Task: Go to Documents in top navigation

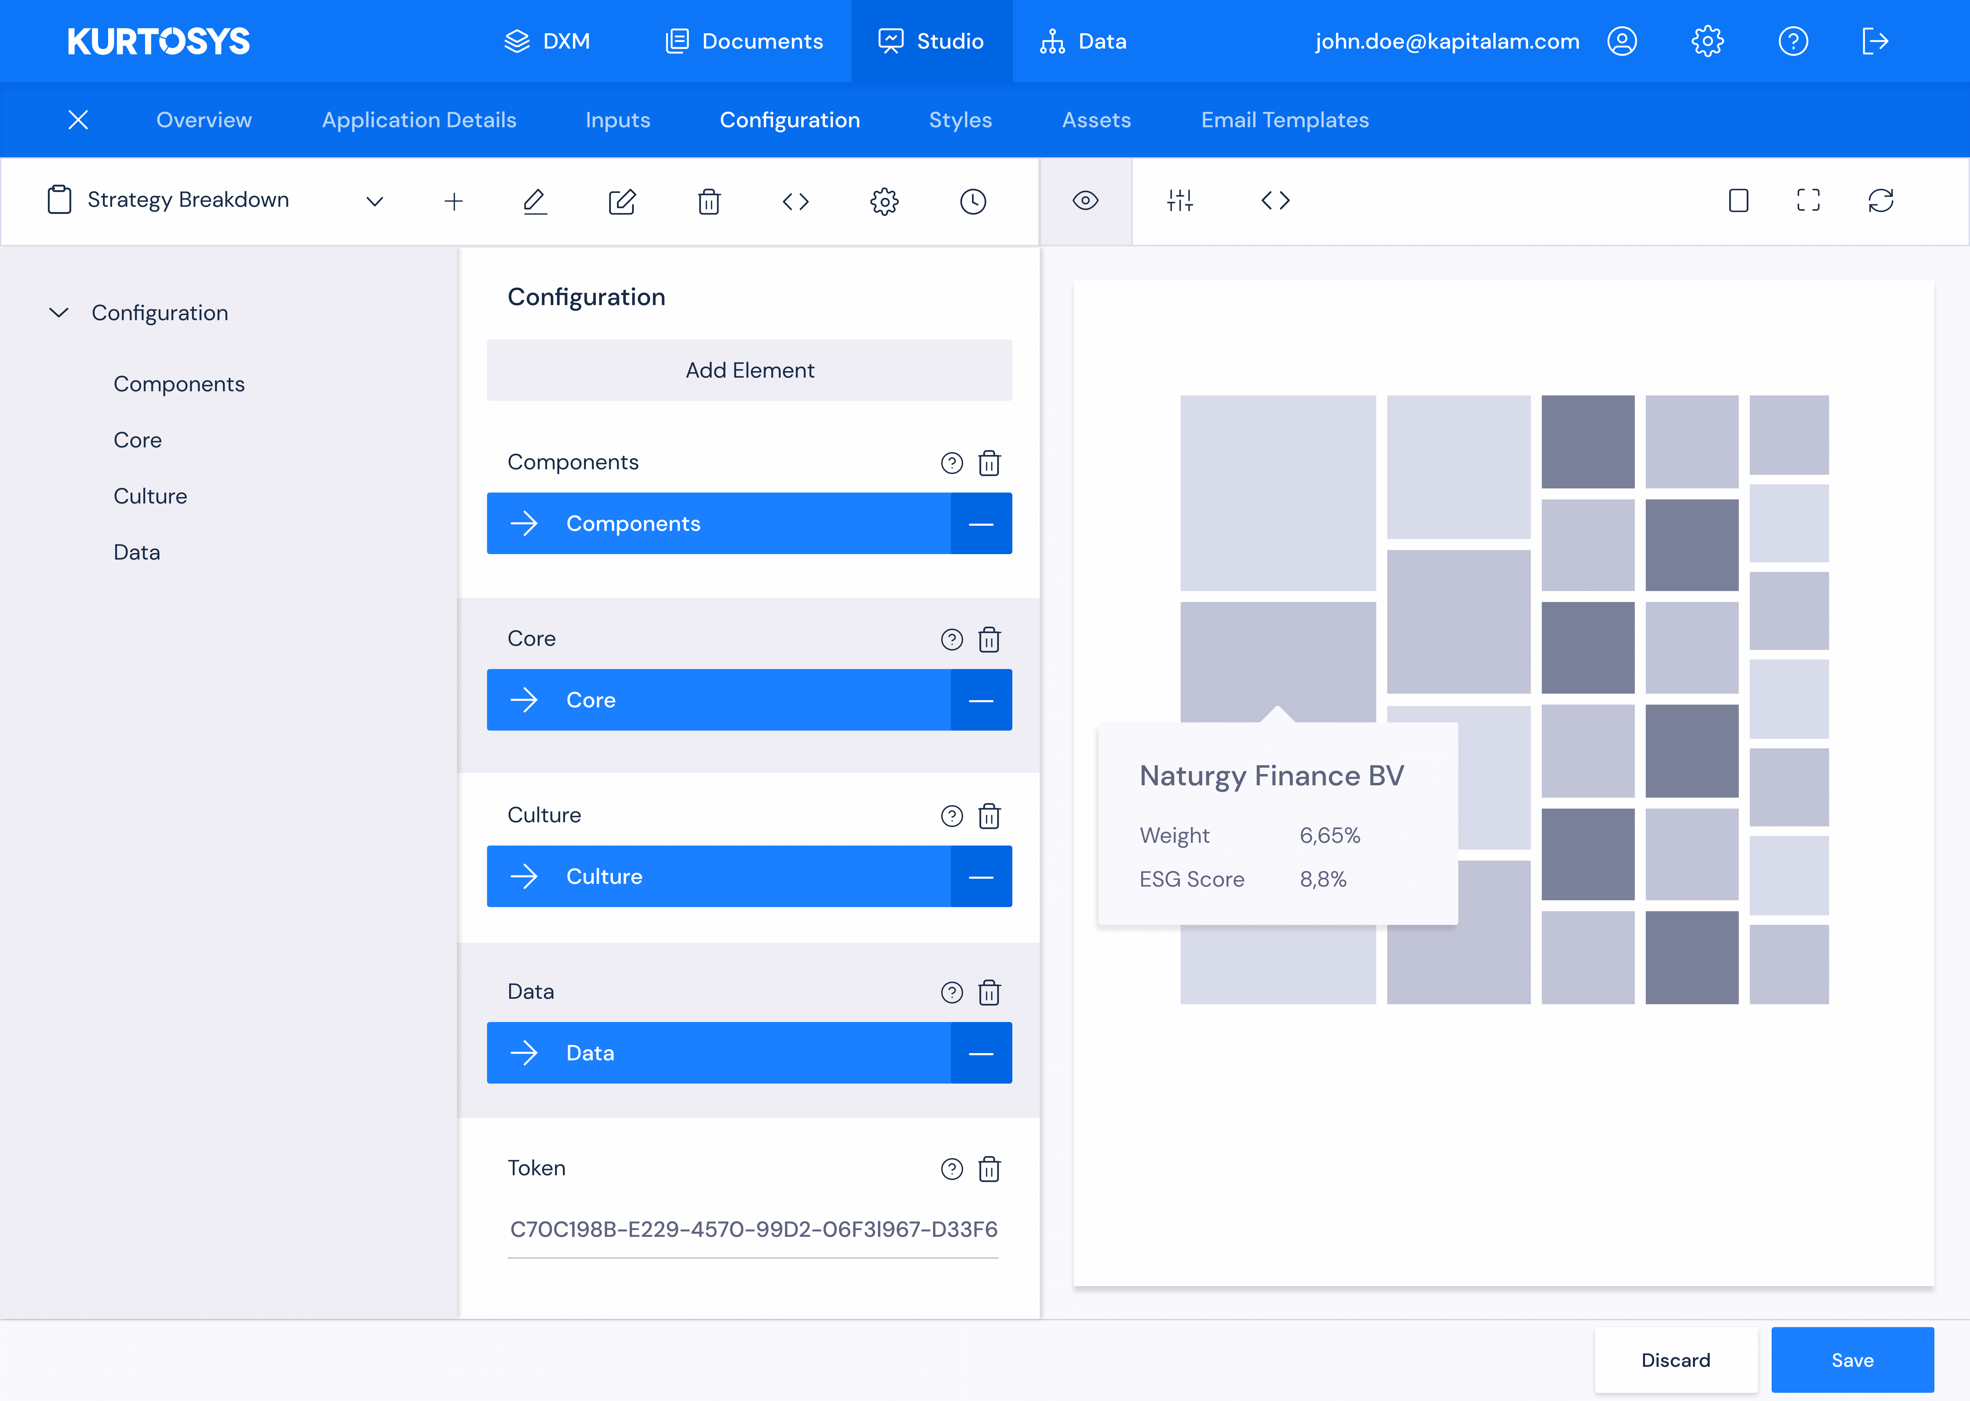Action: click(x=744, y=41)
